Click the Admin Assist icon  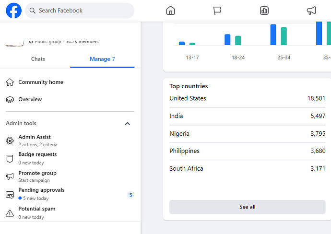tap(10, 140)
